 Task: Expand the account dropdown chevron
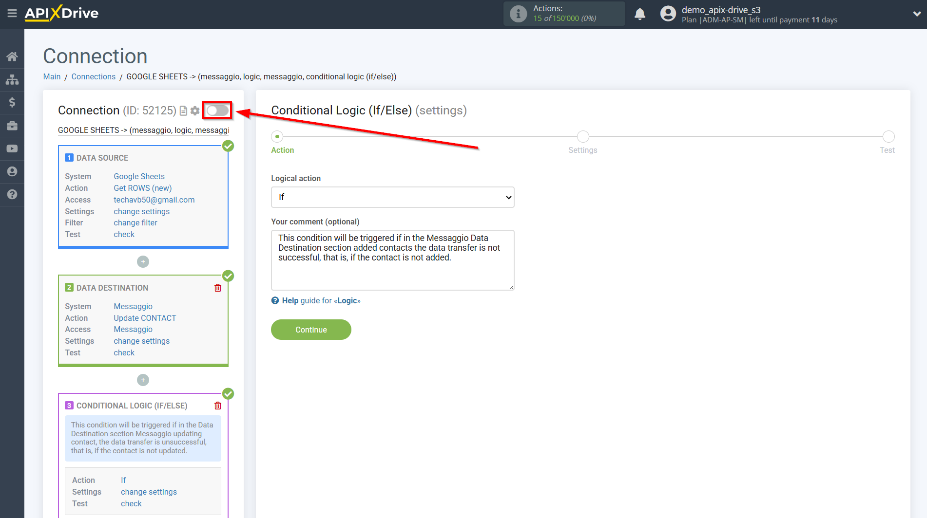tap(916, 14)
